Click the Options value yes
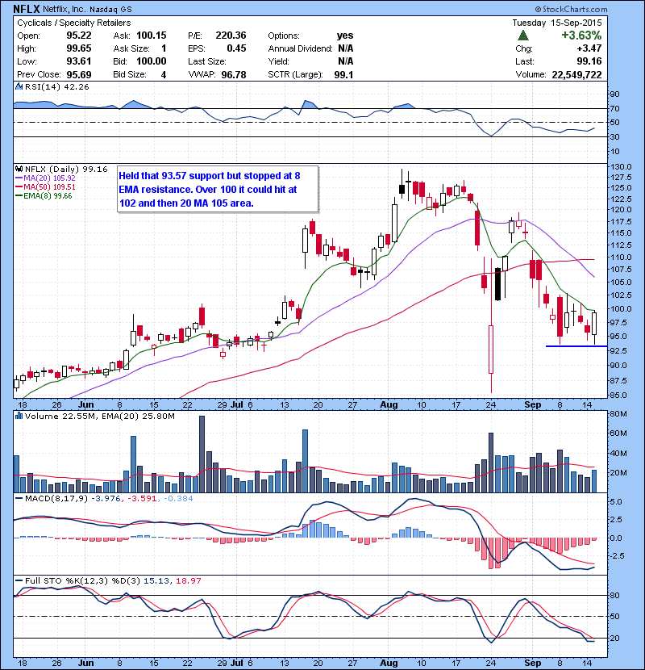The image size is (645, 670). coord(345,36)
